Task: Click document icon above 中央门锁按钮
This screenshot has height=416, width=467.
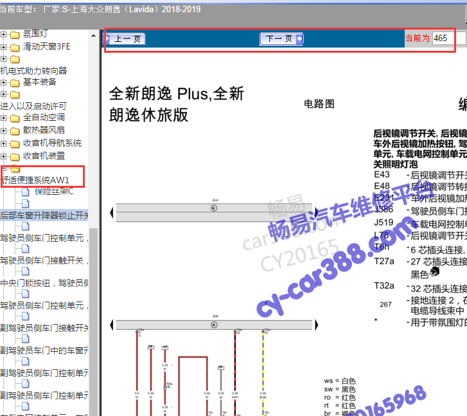Action: tap(26, 271)
